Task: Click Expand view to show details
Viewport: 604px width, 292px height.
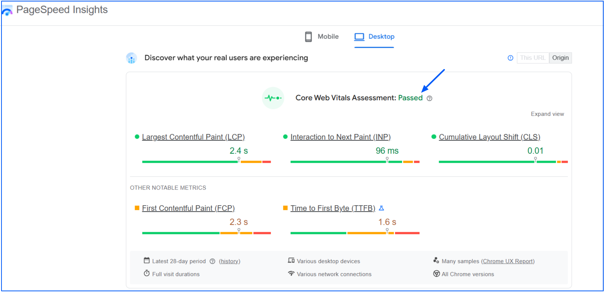Action: [x=547, y=114]
